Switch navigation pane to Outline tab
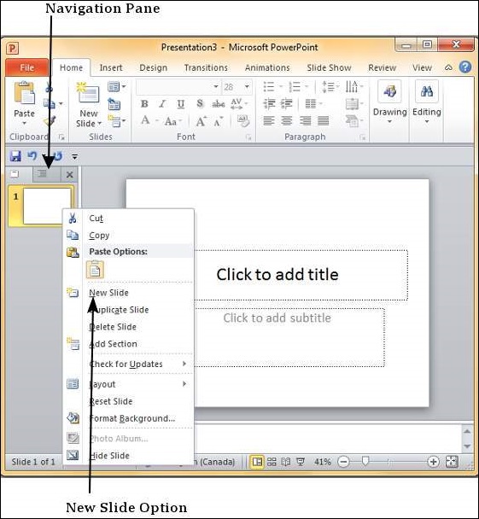Viewport: 479px width, 519px height. click(43, 173)
